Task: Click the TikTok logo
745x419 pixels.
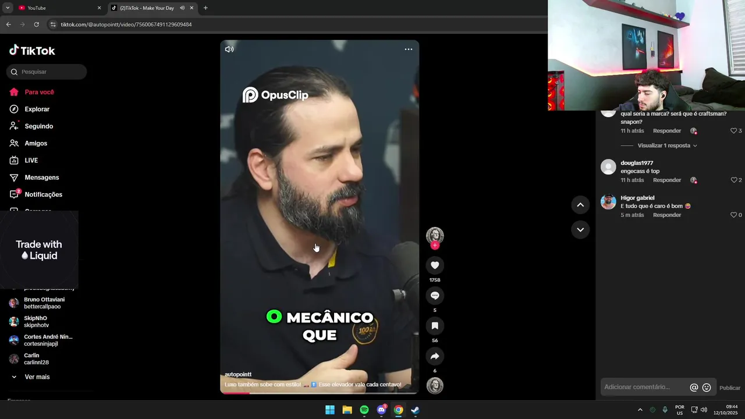Action: coord(32,51)
